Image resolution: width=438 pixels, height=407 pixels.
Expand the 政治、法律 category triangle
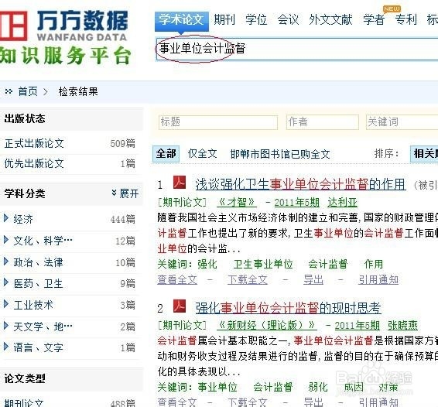[x=6, y=262]
